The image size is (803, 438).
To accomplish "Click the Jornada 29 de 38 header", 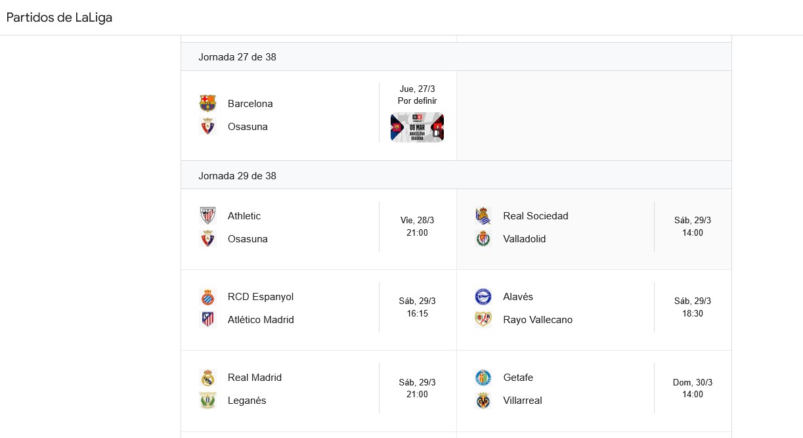I will (x=237, y=176).
